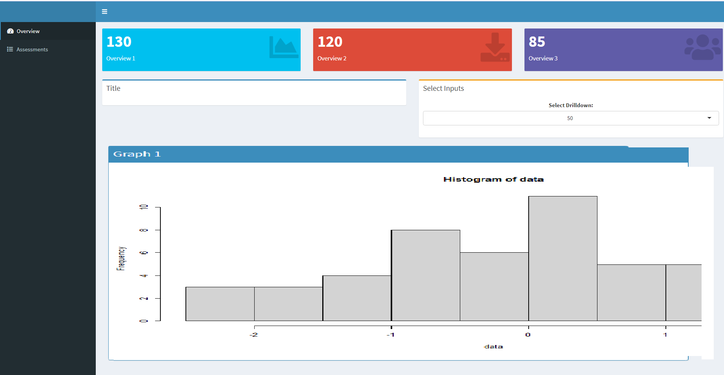This screenshot has width=724, height=375.
Task: Click the Assessments list icon
Action: click(10, 49)
